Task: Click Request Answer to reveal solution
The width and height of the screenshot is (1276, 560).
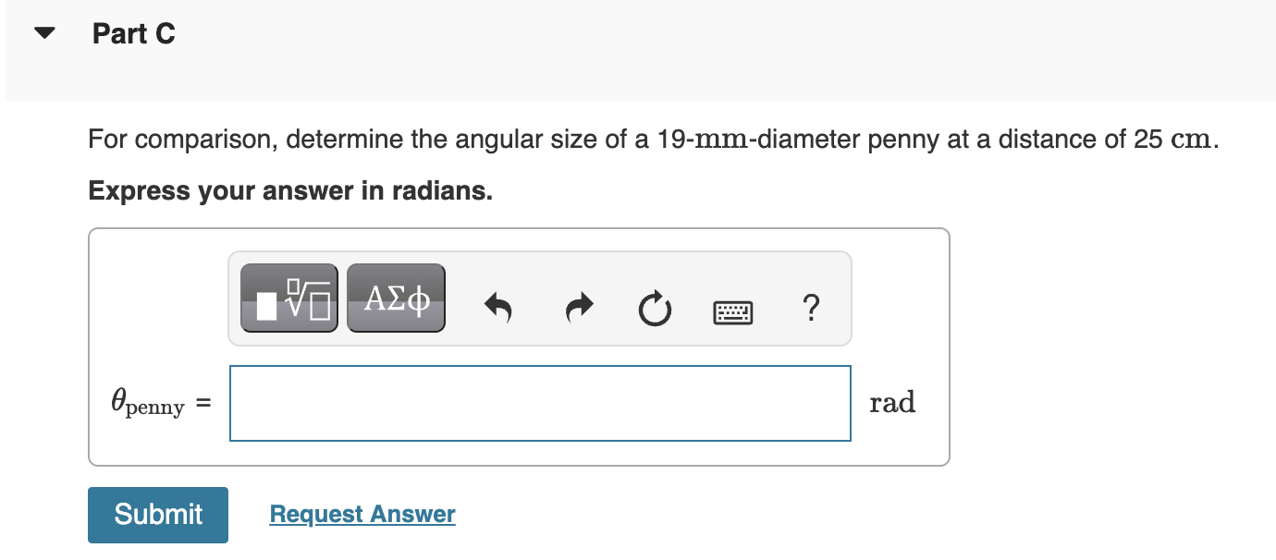Action: (362, 514)
